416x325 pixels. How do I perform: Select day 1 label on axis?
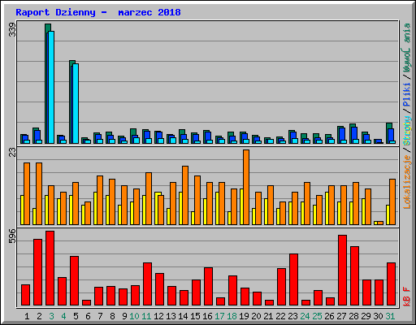27,316
